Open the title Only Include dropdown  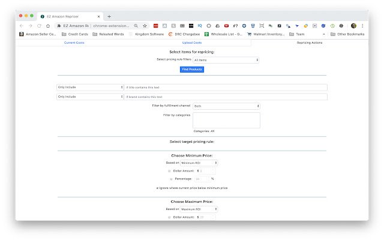[90, 87]
